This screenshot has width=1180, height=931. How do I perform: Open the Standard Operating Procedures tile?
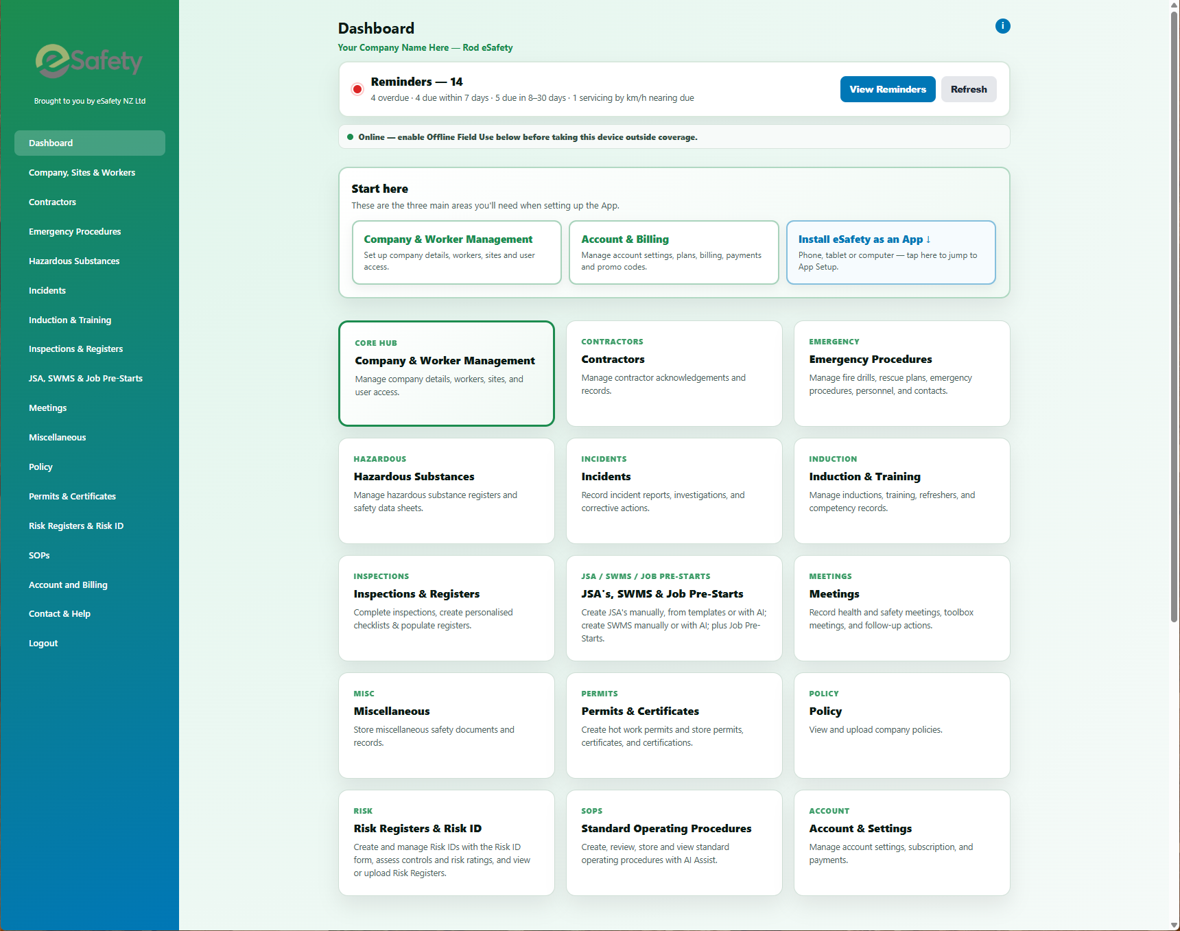click(674, 842)
